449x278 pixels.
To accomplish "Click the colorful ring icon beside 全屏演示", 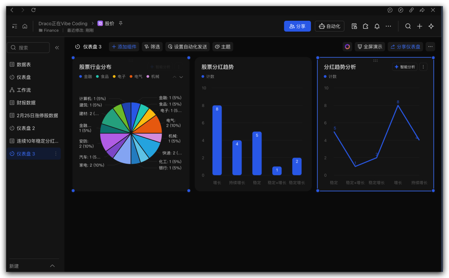I will click(347, 47).
